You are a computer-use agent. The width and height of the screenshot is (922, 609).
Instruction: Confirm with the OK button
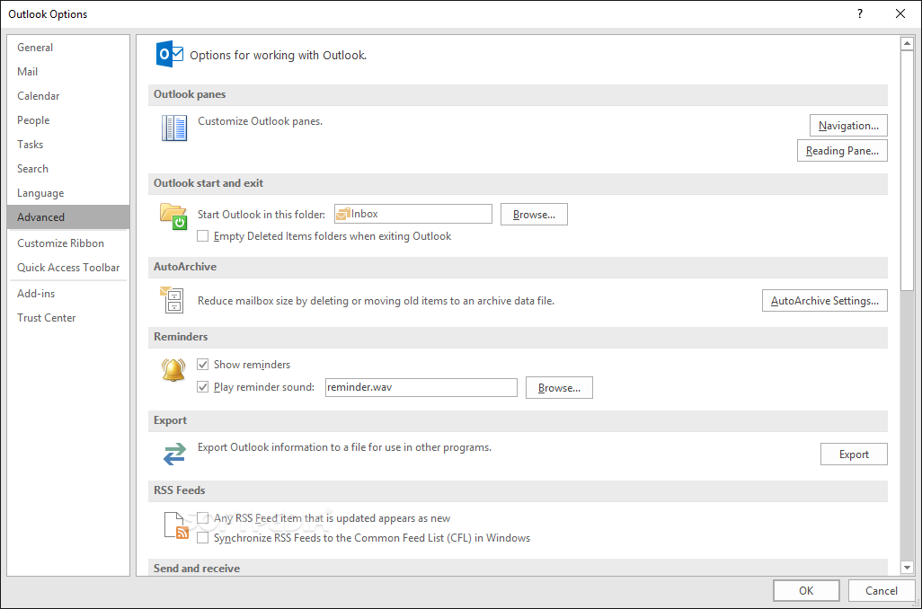[x=806, y=591]
